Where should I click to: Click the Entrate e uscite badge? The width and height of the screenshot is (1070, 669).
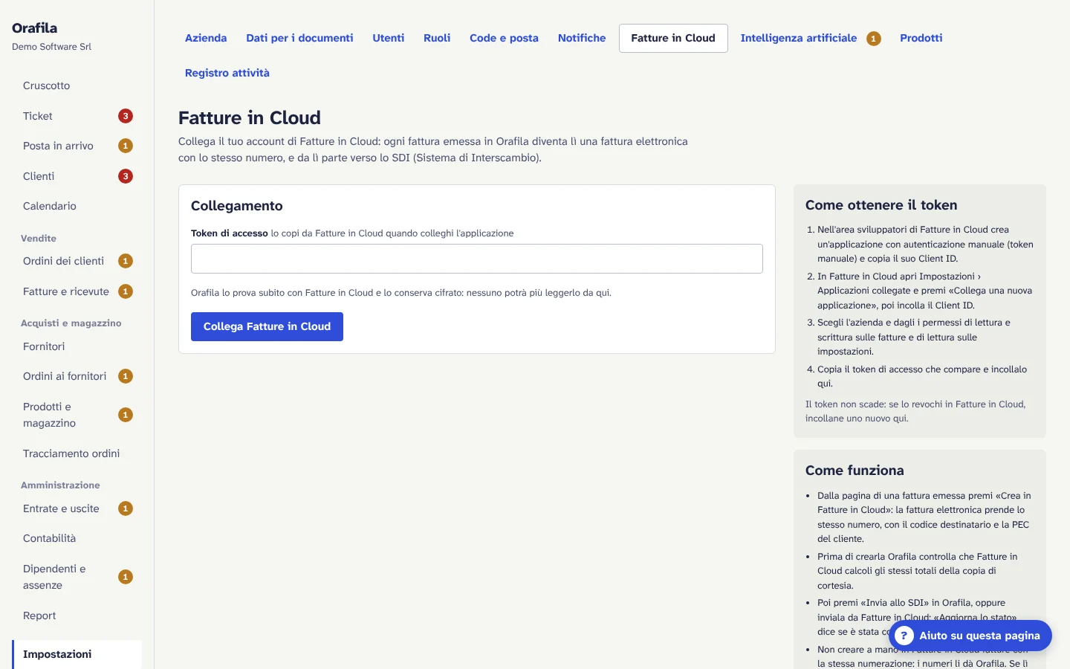click(x=126, y=508)
